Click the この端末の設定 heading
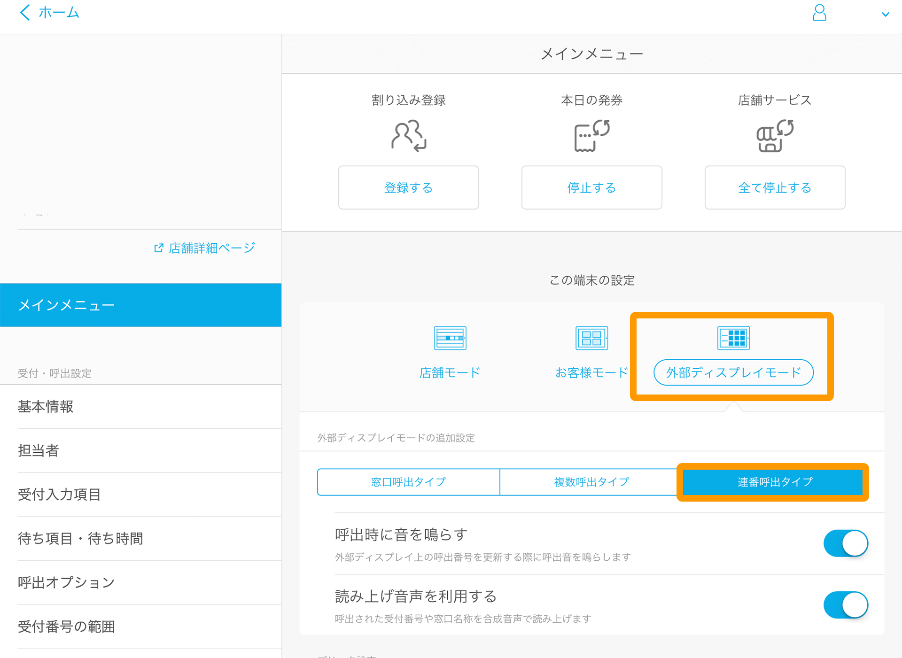The height and width of the screenshot is (658, 902). pyautogui.click(x=592, y=280)
